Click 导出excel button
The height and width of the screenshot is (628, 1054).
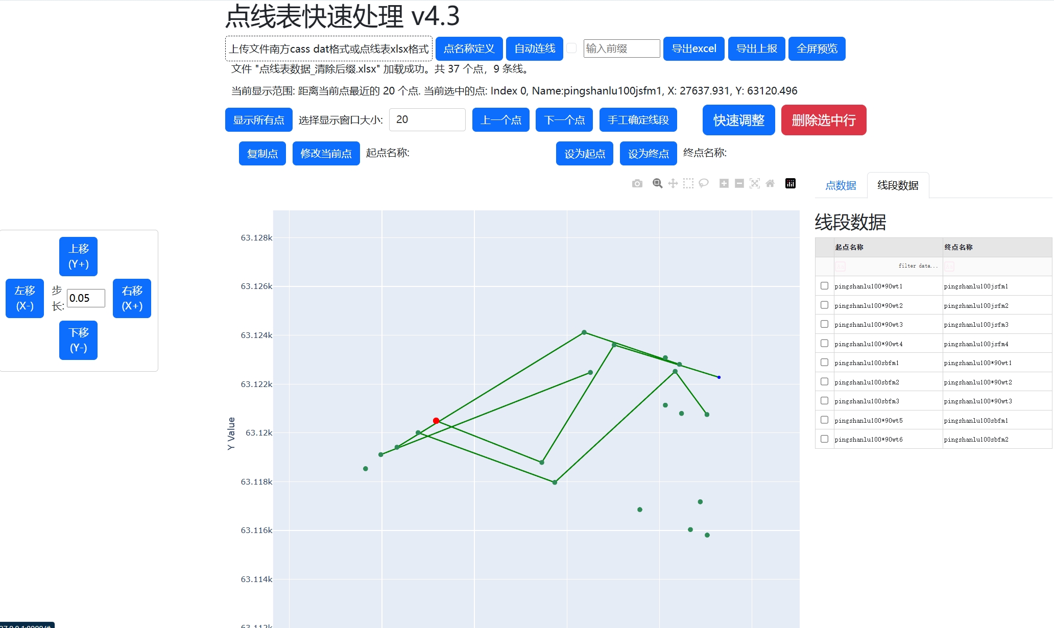(693, 49)
